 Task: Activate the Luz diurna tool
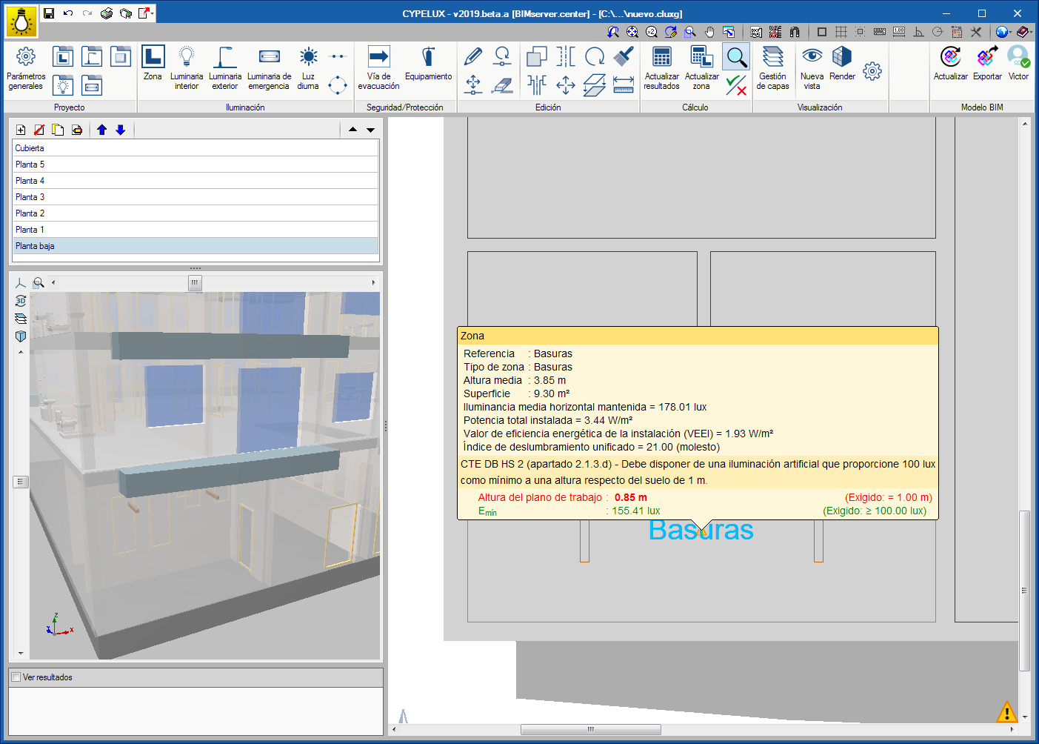coord(308,68)
